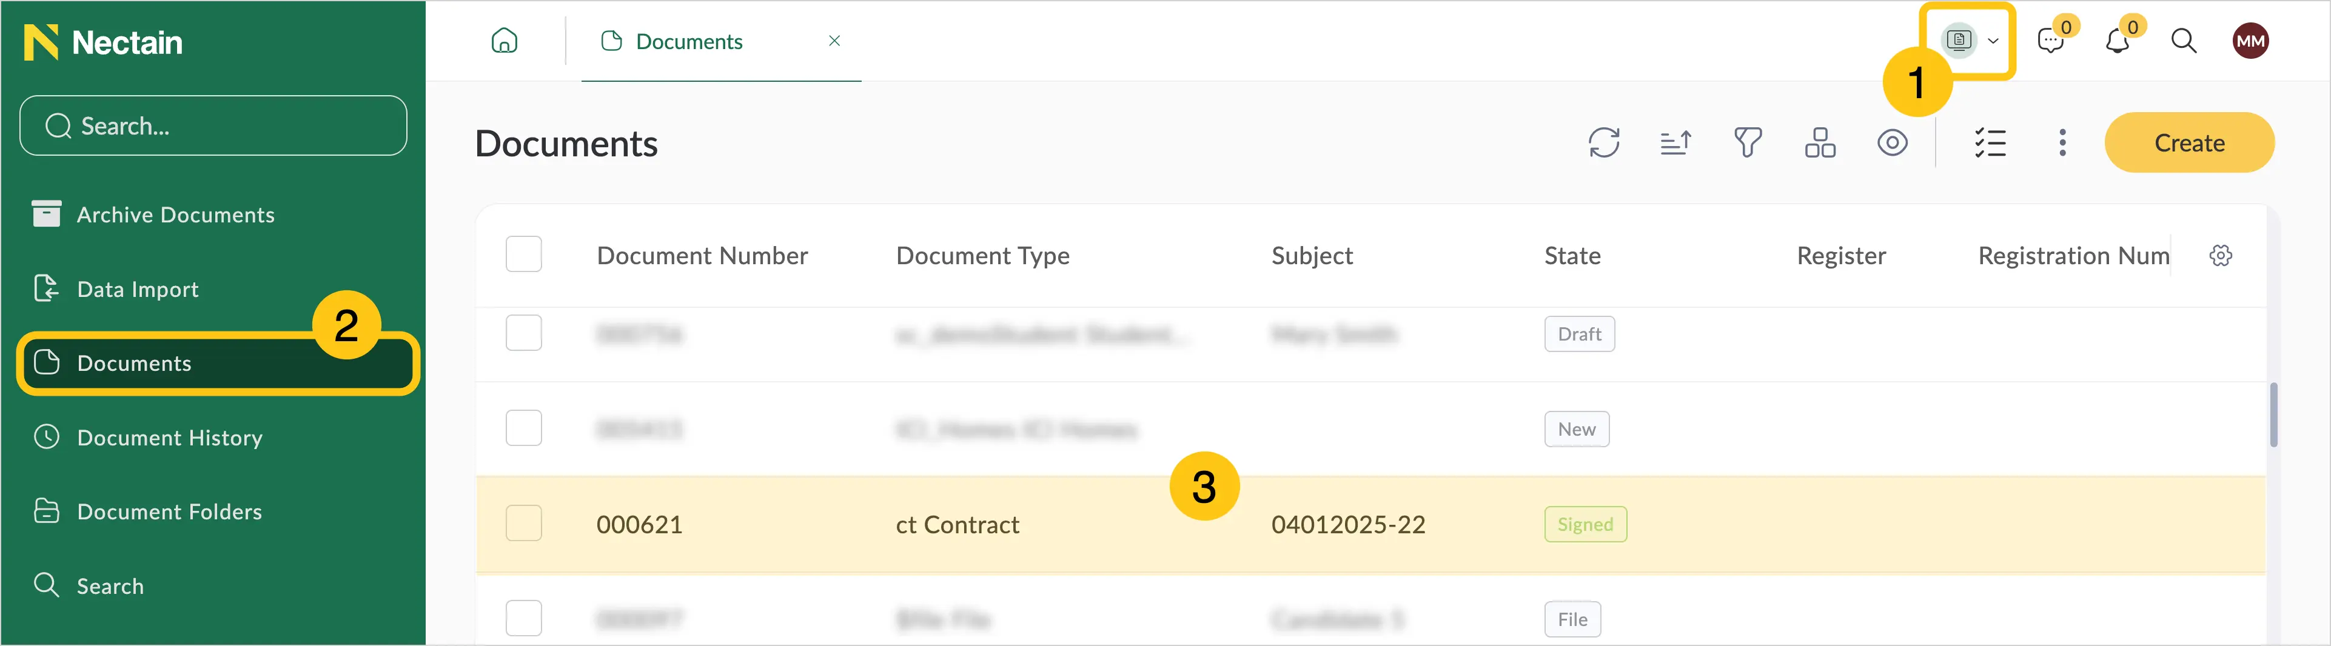Open the chat messages icon
The height and width of the screenshot is (646, 2331).
(2050, 41)
